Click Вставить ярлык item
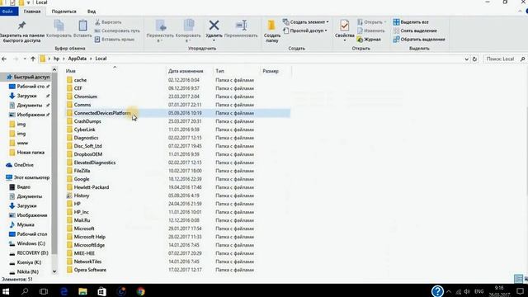Viewport: 528px width, 297px height. tap(114, 40)
